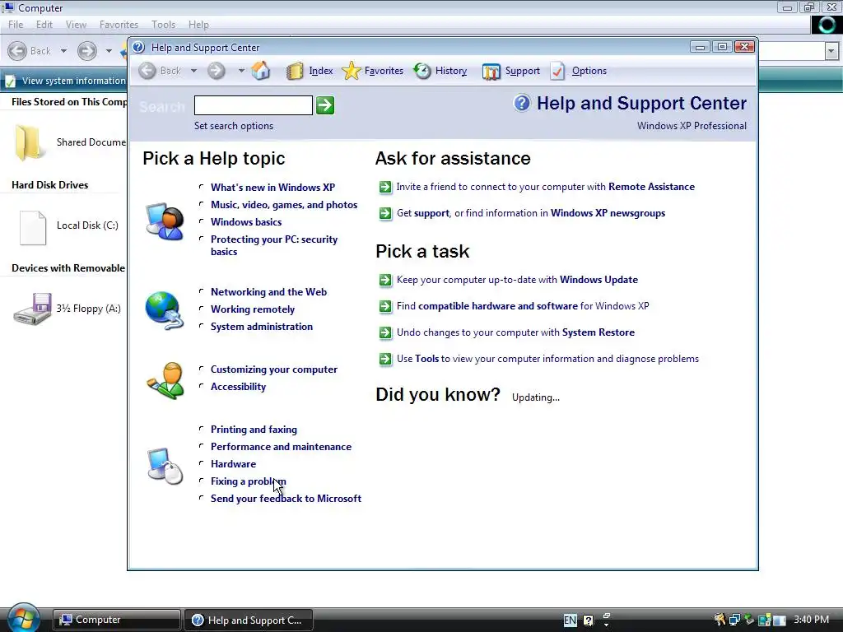Click the green search go arrow
843x632 pixels.
coord(324,105)
